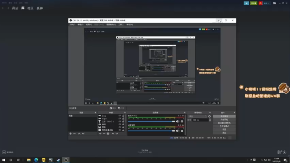
Task: Click the sources list scrollbar
Action: pos(126,119)
